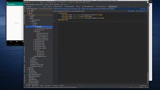Click the Sync/reload toolbar icon
This screenshot has height=90, width=160.
[29, 2]
